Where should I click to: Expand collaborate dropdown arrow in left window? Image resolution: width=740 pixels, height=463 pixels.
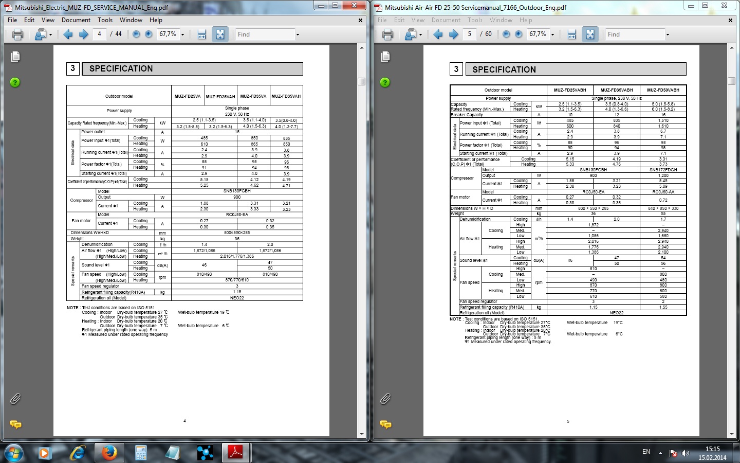point(50,35)
